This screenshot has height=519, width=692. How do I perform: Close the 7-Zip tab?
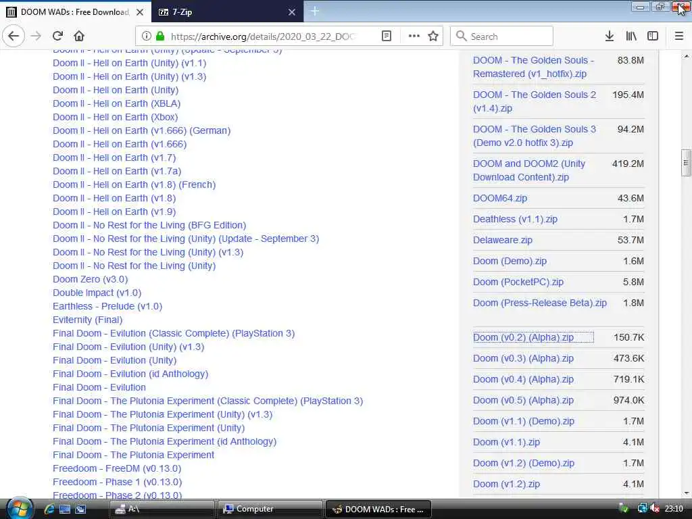pos(292,12)
